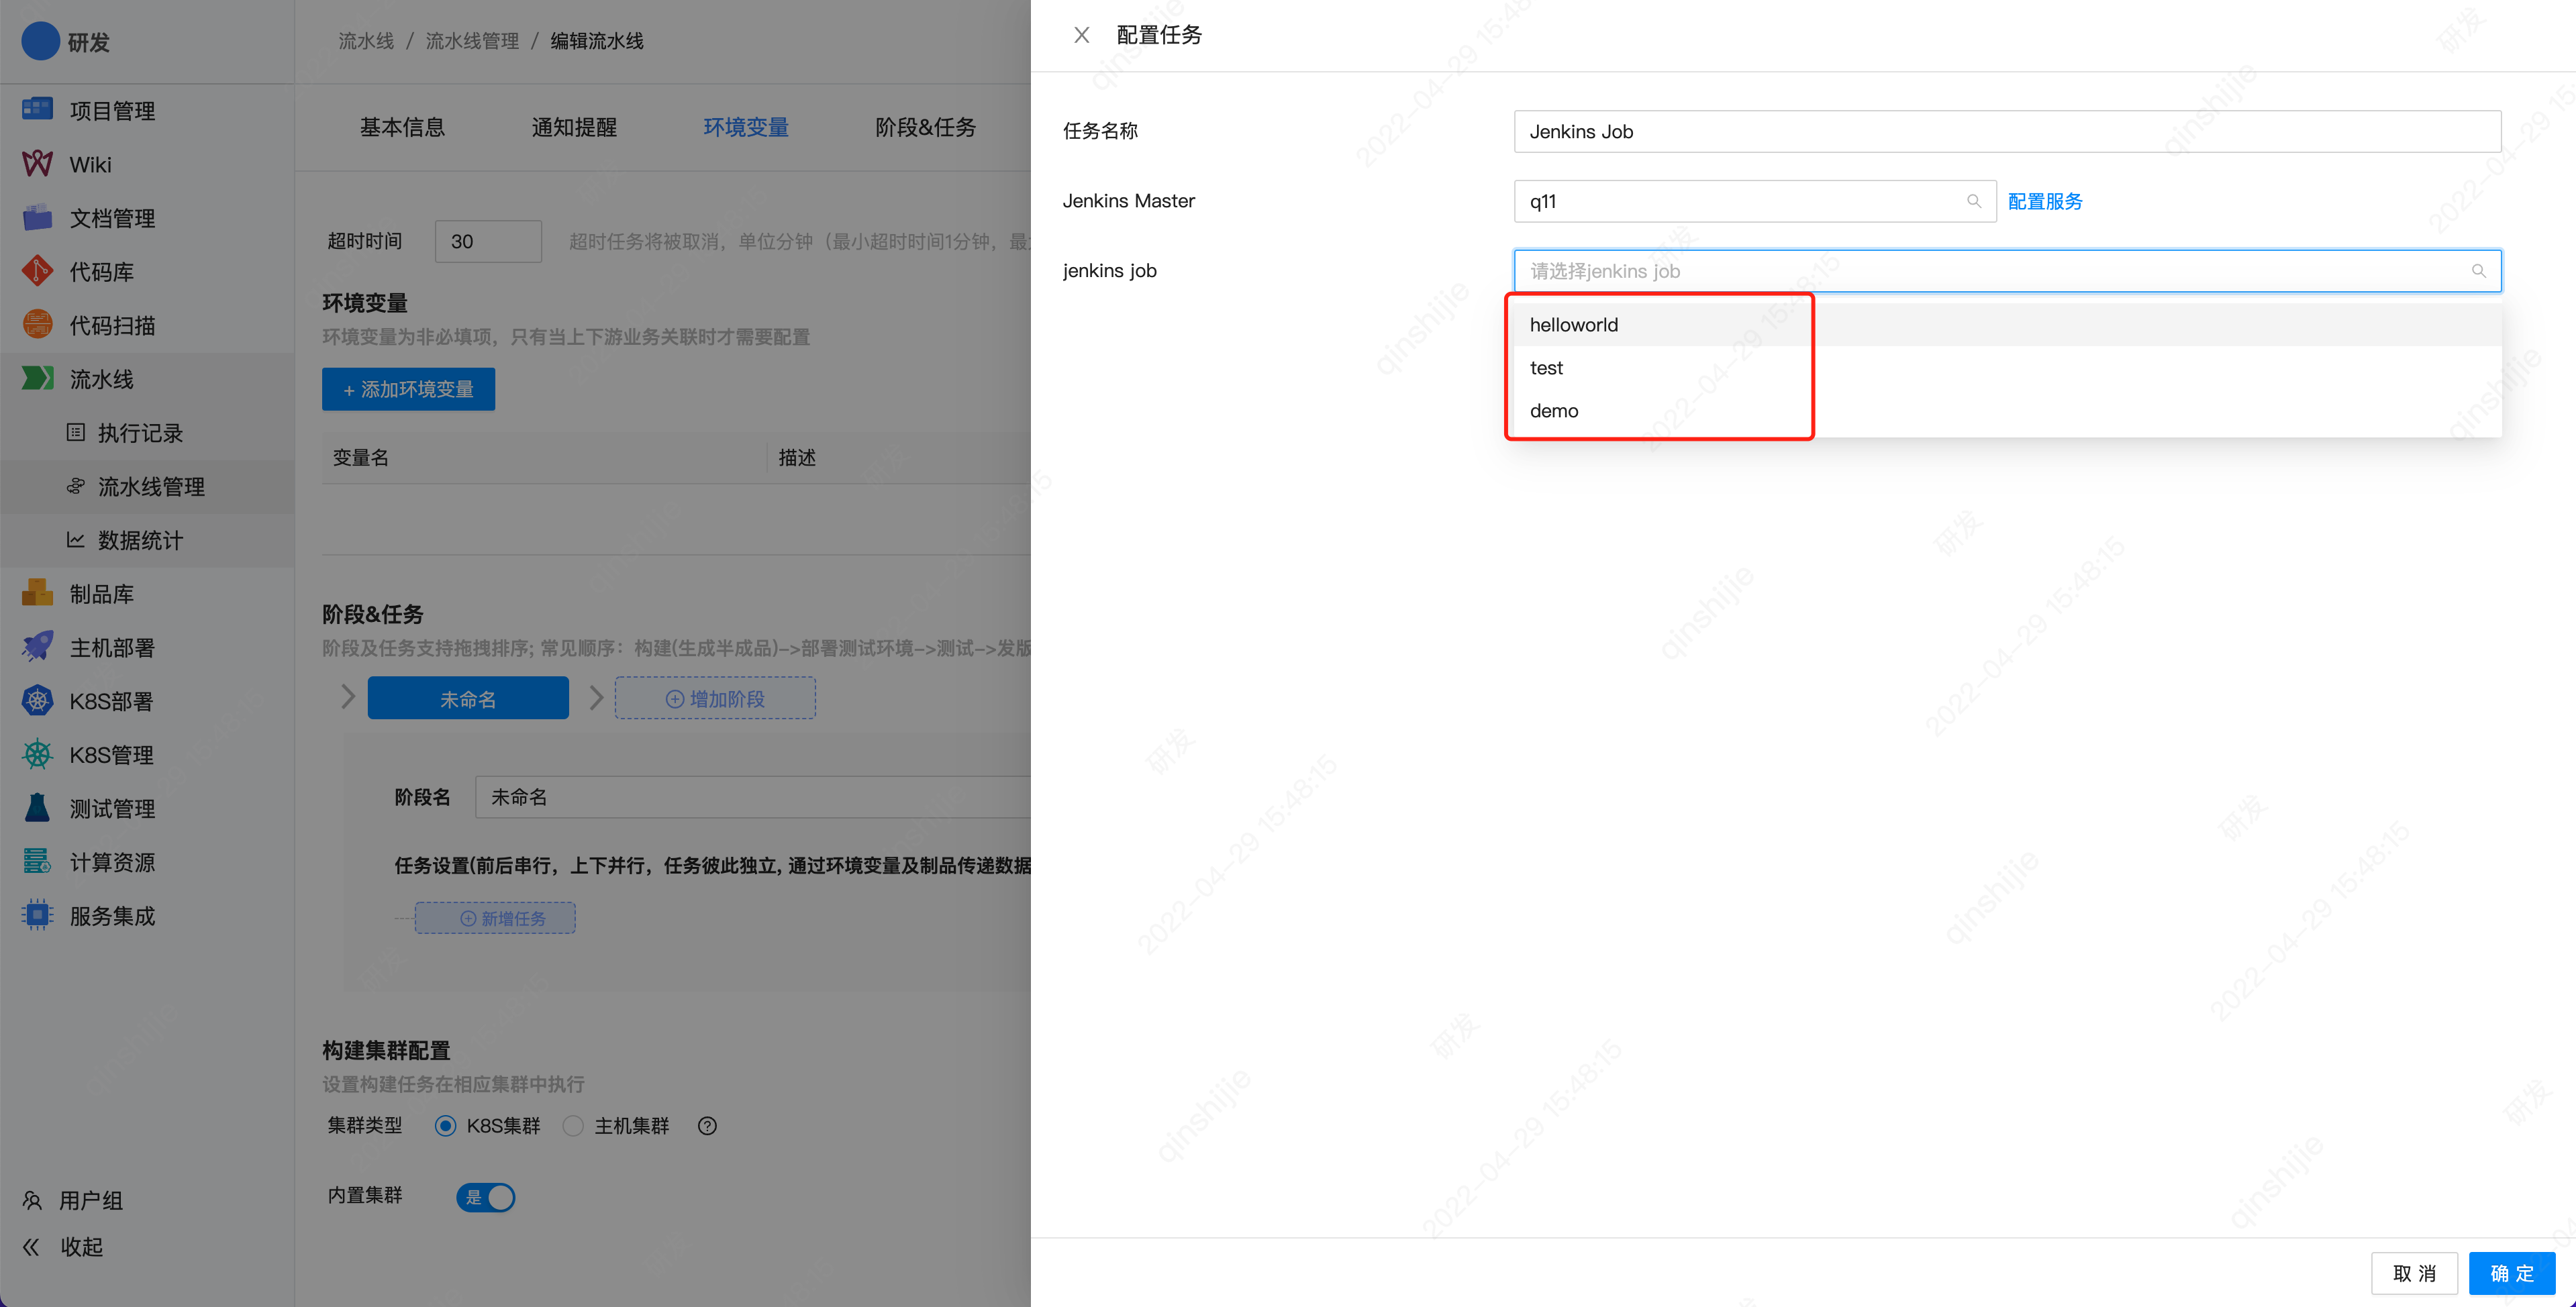This screenshot has height=1307, width=2576.
Task: Toggle the 内置集群 (built-in cluster) switch
Action: [486, 1197]
